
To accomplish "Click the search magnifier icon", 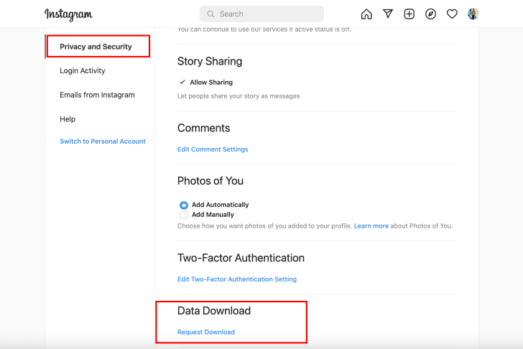I will 210,14.
